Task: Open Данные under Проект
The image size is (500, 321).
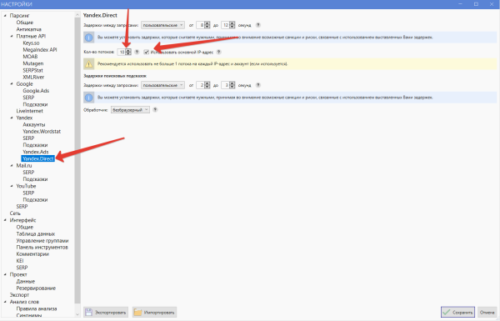Action: pyautogui.click(x=26, y=281)
